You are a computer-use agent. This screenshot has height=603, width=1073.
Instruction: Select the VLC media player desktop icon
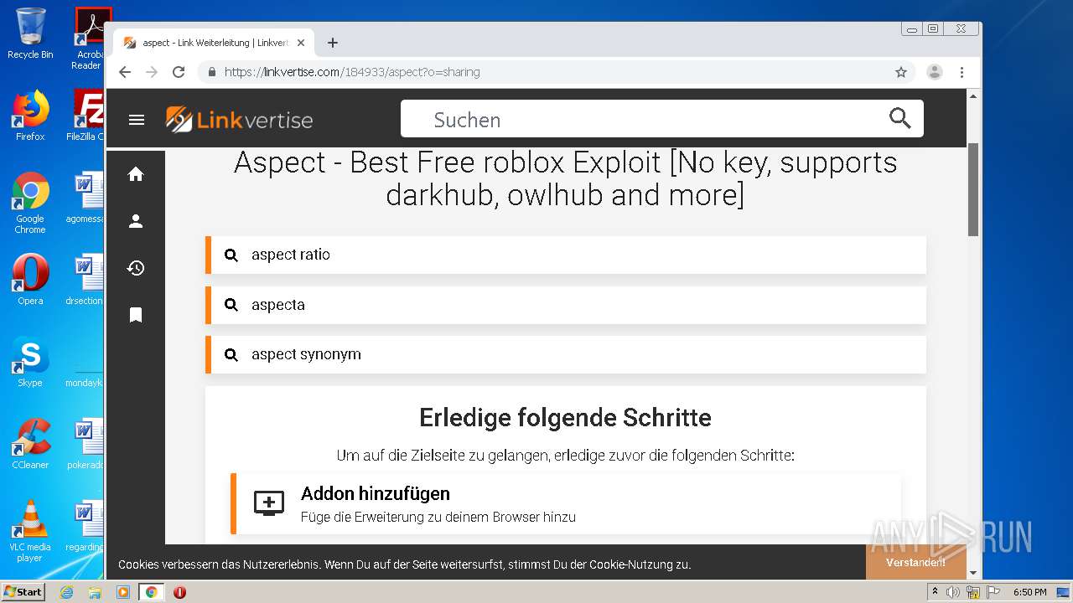coord(30,531)
